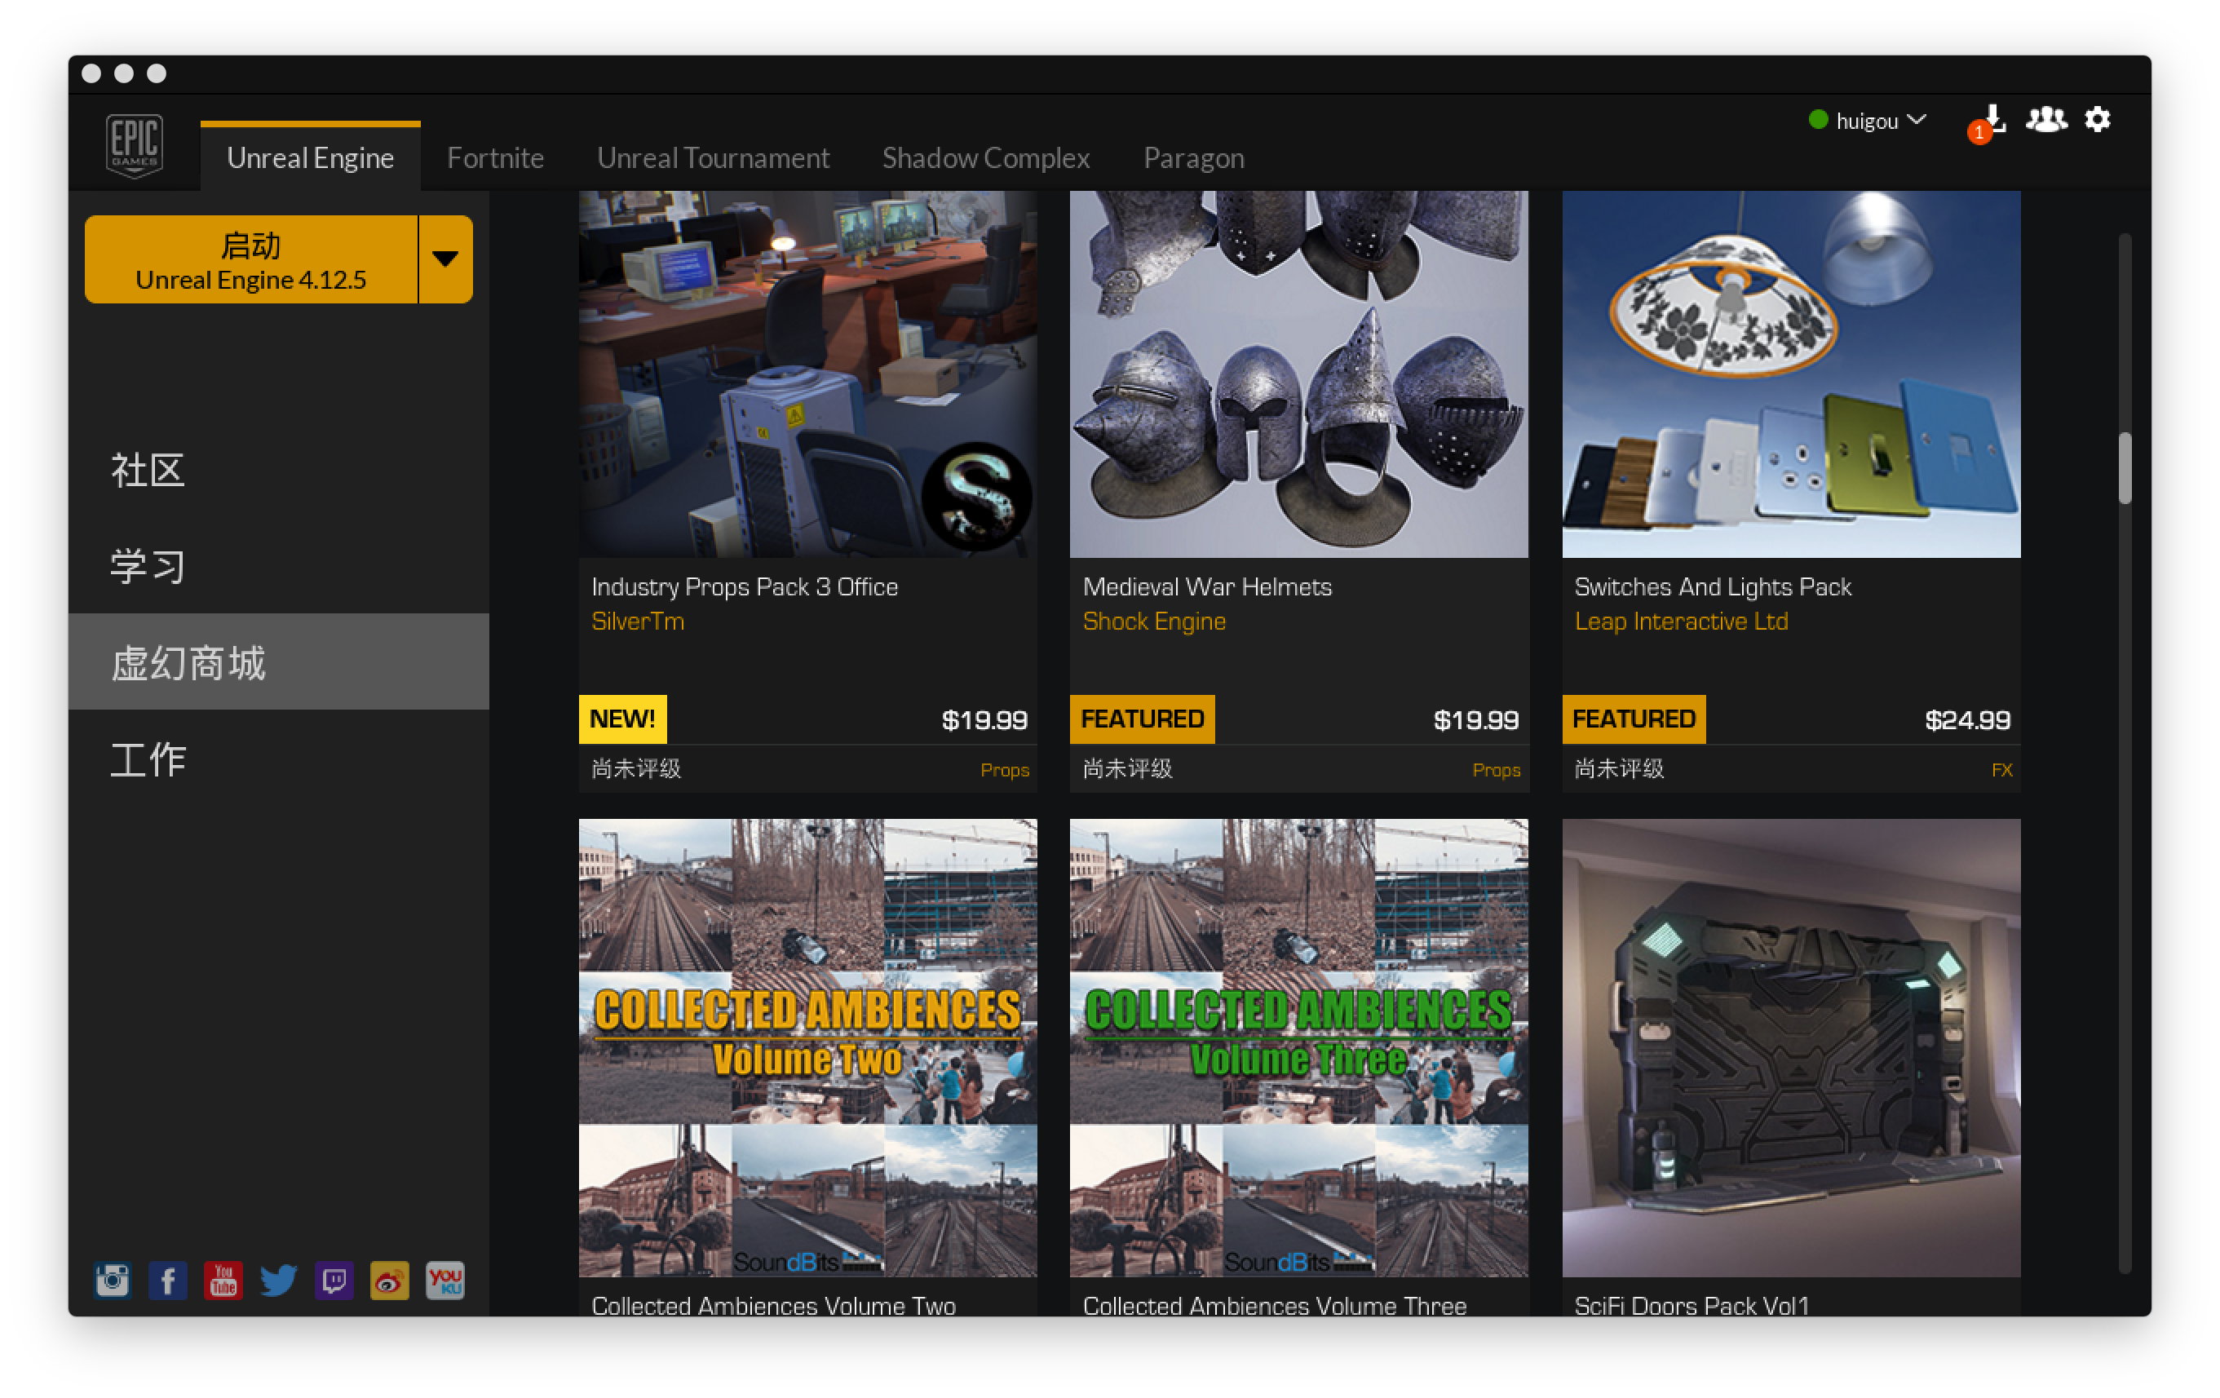Click the Facebook icon

click(168, 1280)
